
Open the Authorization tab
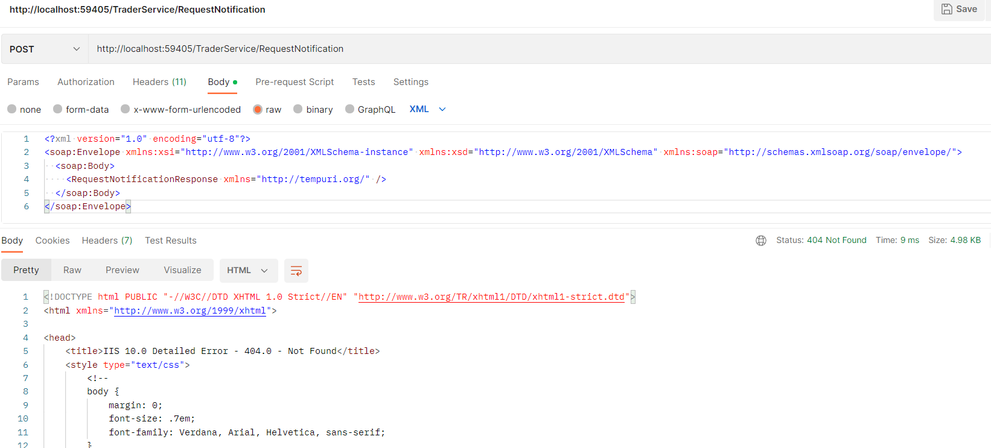click(x=86, y=82)
